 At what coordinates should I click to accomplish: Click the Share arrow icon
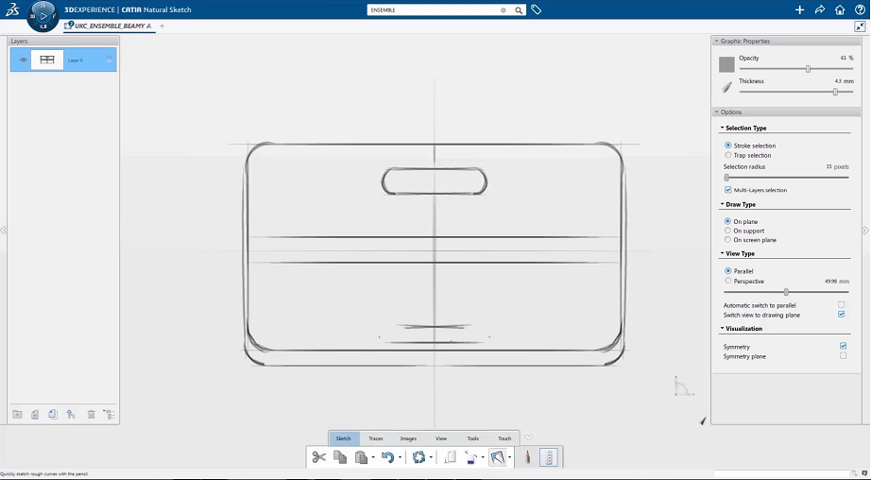coord(820,9)
